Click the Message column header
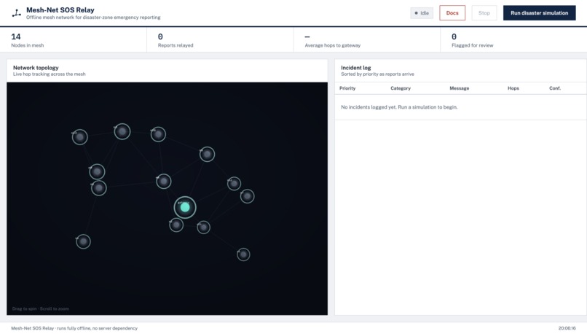 (x=460, y=88)
